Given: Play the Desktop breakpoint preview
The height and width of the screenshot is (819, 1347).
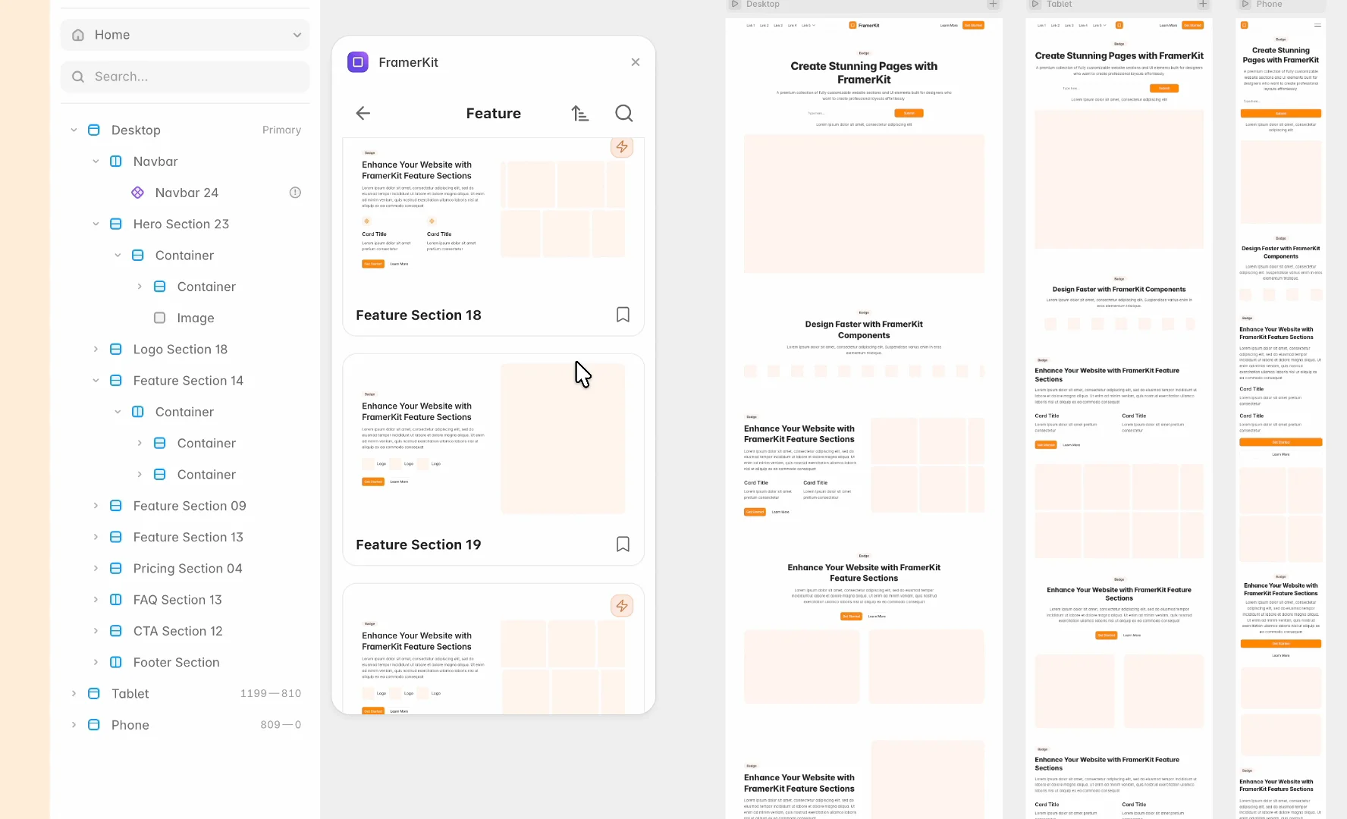Looking at the screenshot, I should coord(734,4).
